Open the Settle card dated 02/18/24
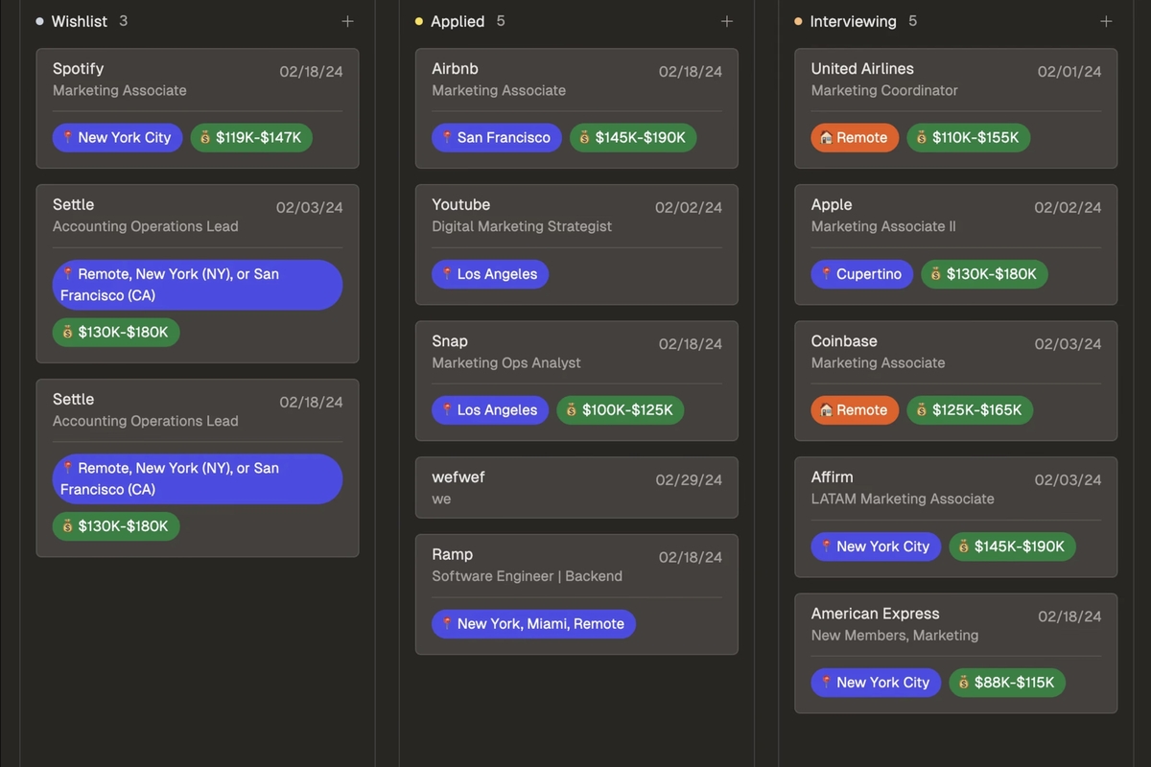1151x767 pixels. [198, 468]
